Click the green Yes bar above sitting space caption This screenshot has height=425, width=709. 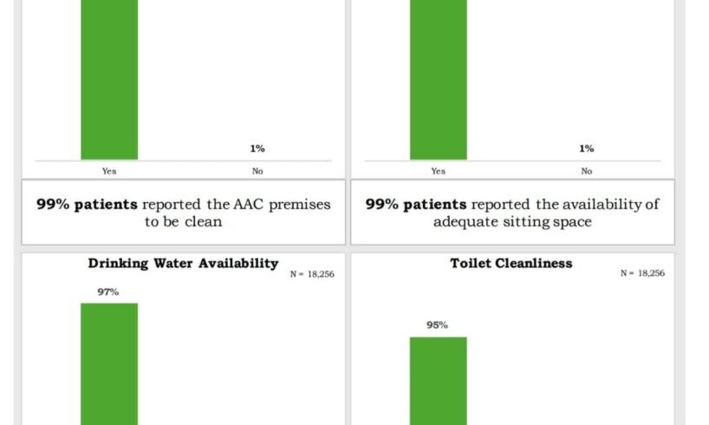[x=438, y=78]
